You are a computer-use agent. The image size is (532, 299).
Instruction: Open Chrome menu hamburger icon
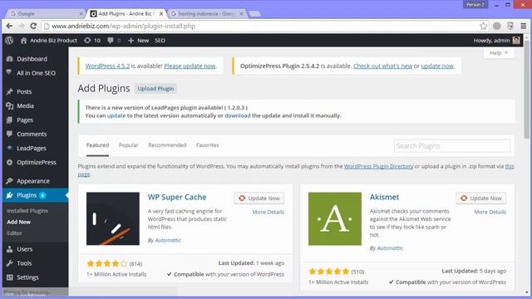point(524,26)
